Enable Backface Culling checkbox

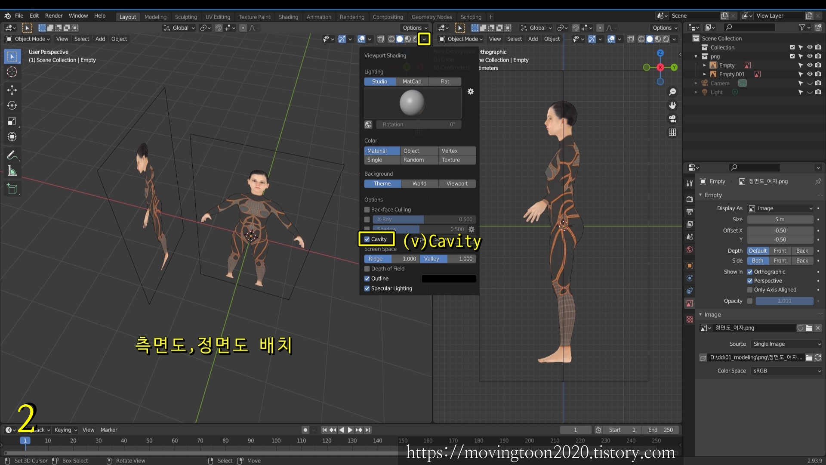[367, 210]
